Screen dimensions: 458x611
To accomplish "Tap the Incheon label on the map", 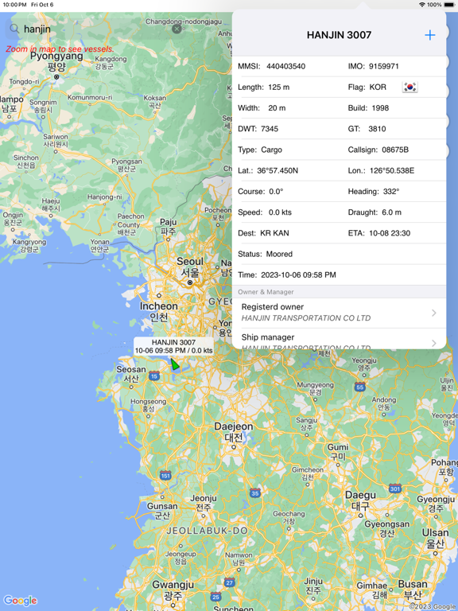I will [x=158, y=311].
